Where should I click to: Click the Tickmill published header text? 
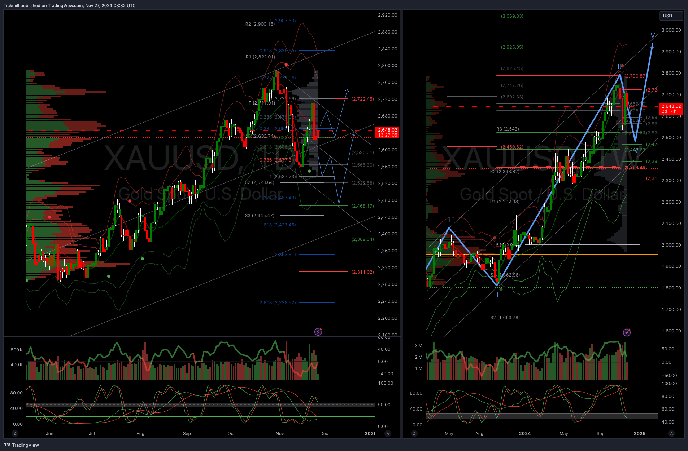pyautogui.click(x=70, y=5)
